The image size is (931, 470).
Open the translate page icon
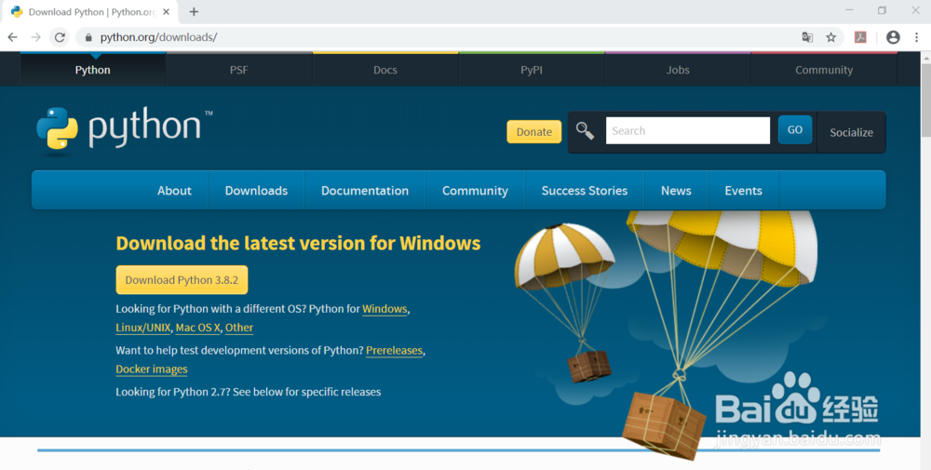click(x=807, y=37)
